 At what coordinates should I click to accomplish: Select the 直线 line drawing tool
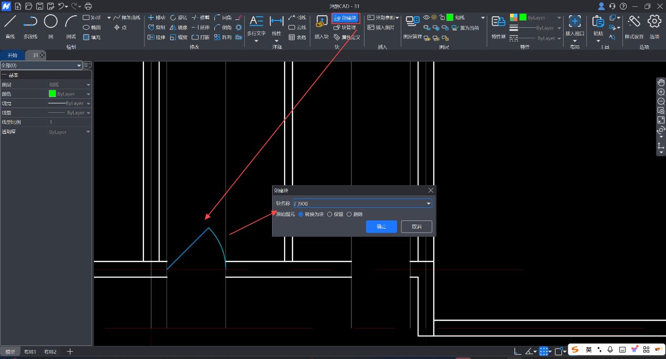[10, 22]
